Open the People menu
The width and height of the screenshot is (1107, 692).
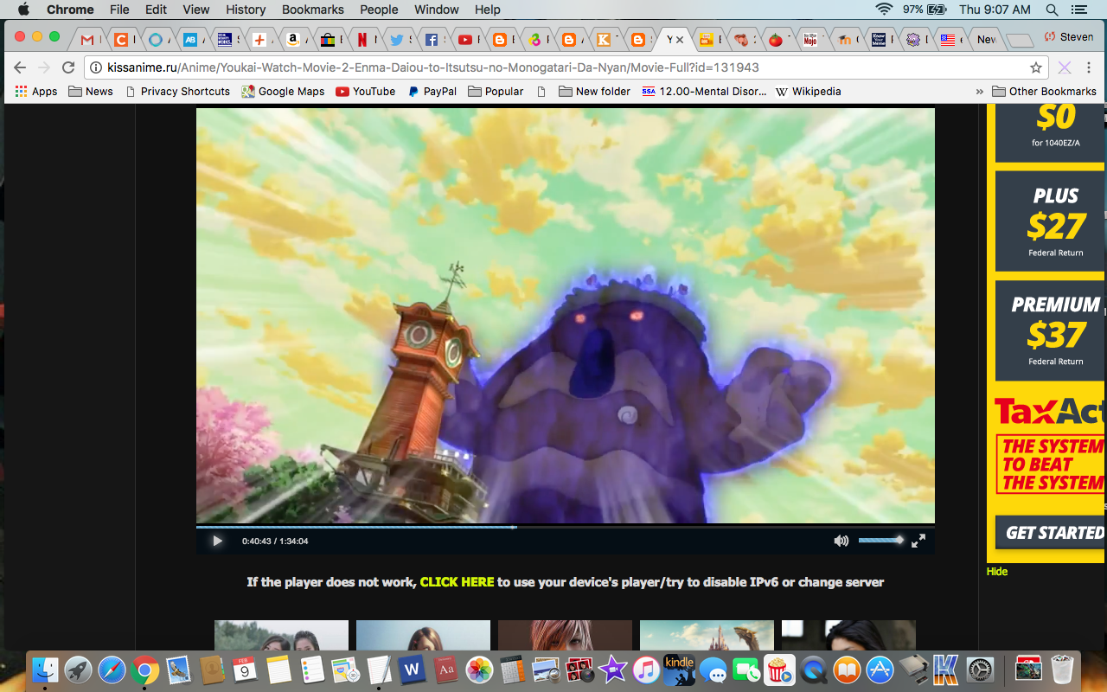[379, 10]
